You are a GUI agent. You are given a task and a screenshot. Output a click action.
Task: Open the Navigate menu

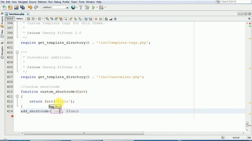23,2
